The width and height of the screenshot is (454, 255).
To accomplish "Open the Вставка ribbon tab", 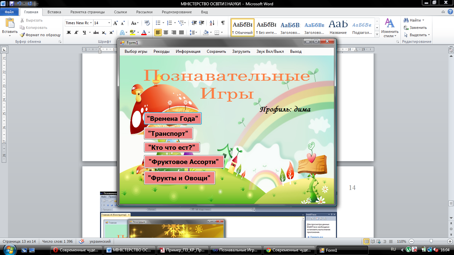I will click(x=54, y=12).
